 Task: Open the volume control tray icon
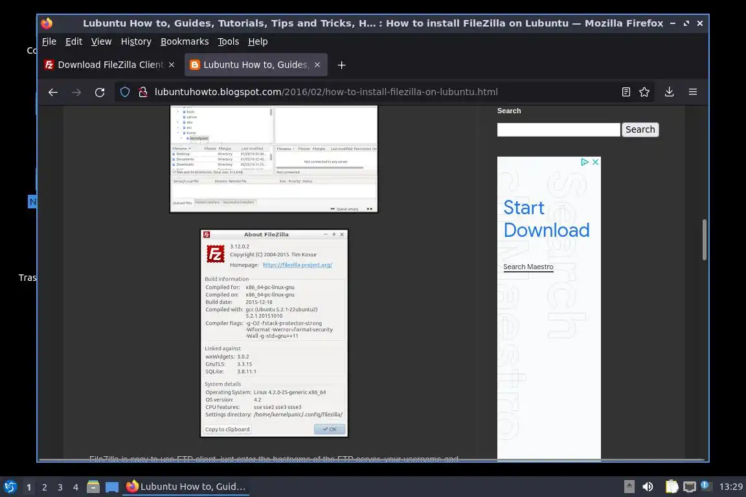click(648, 487)
